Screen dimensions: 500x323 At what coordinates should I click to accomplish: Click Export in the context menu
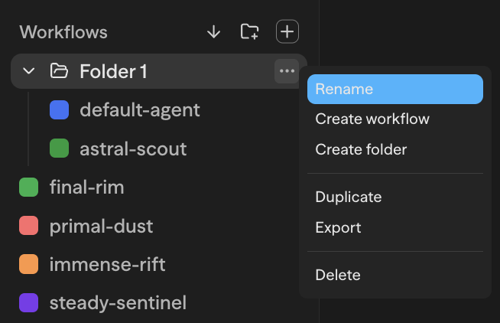click(x=338, y=227)
